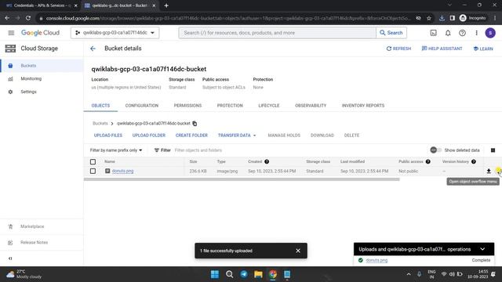The image size is (502, 282).
Task: Open Windows taskbar search
Action: point(229,274)
